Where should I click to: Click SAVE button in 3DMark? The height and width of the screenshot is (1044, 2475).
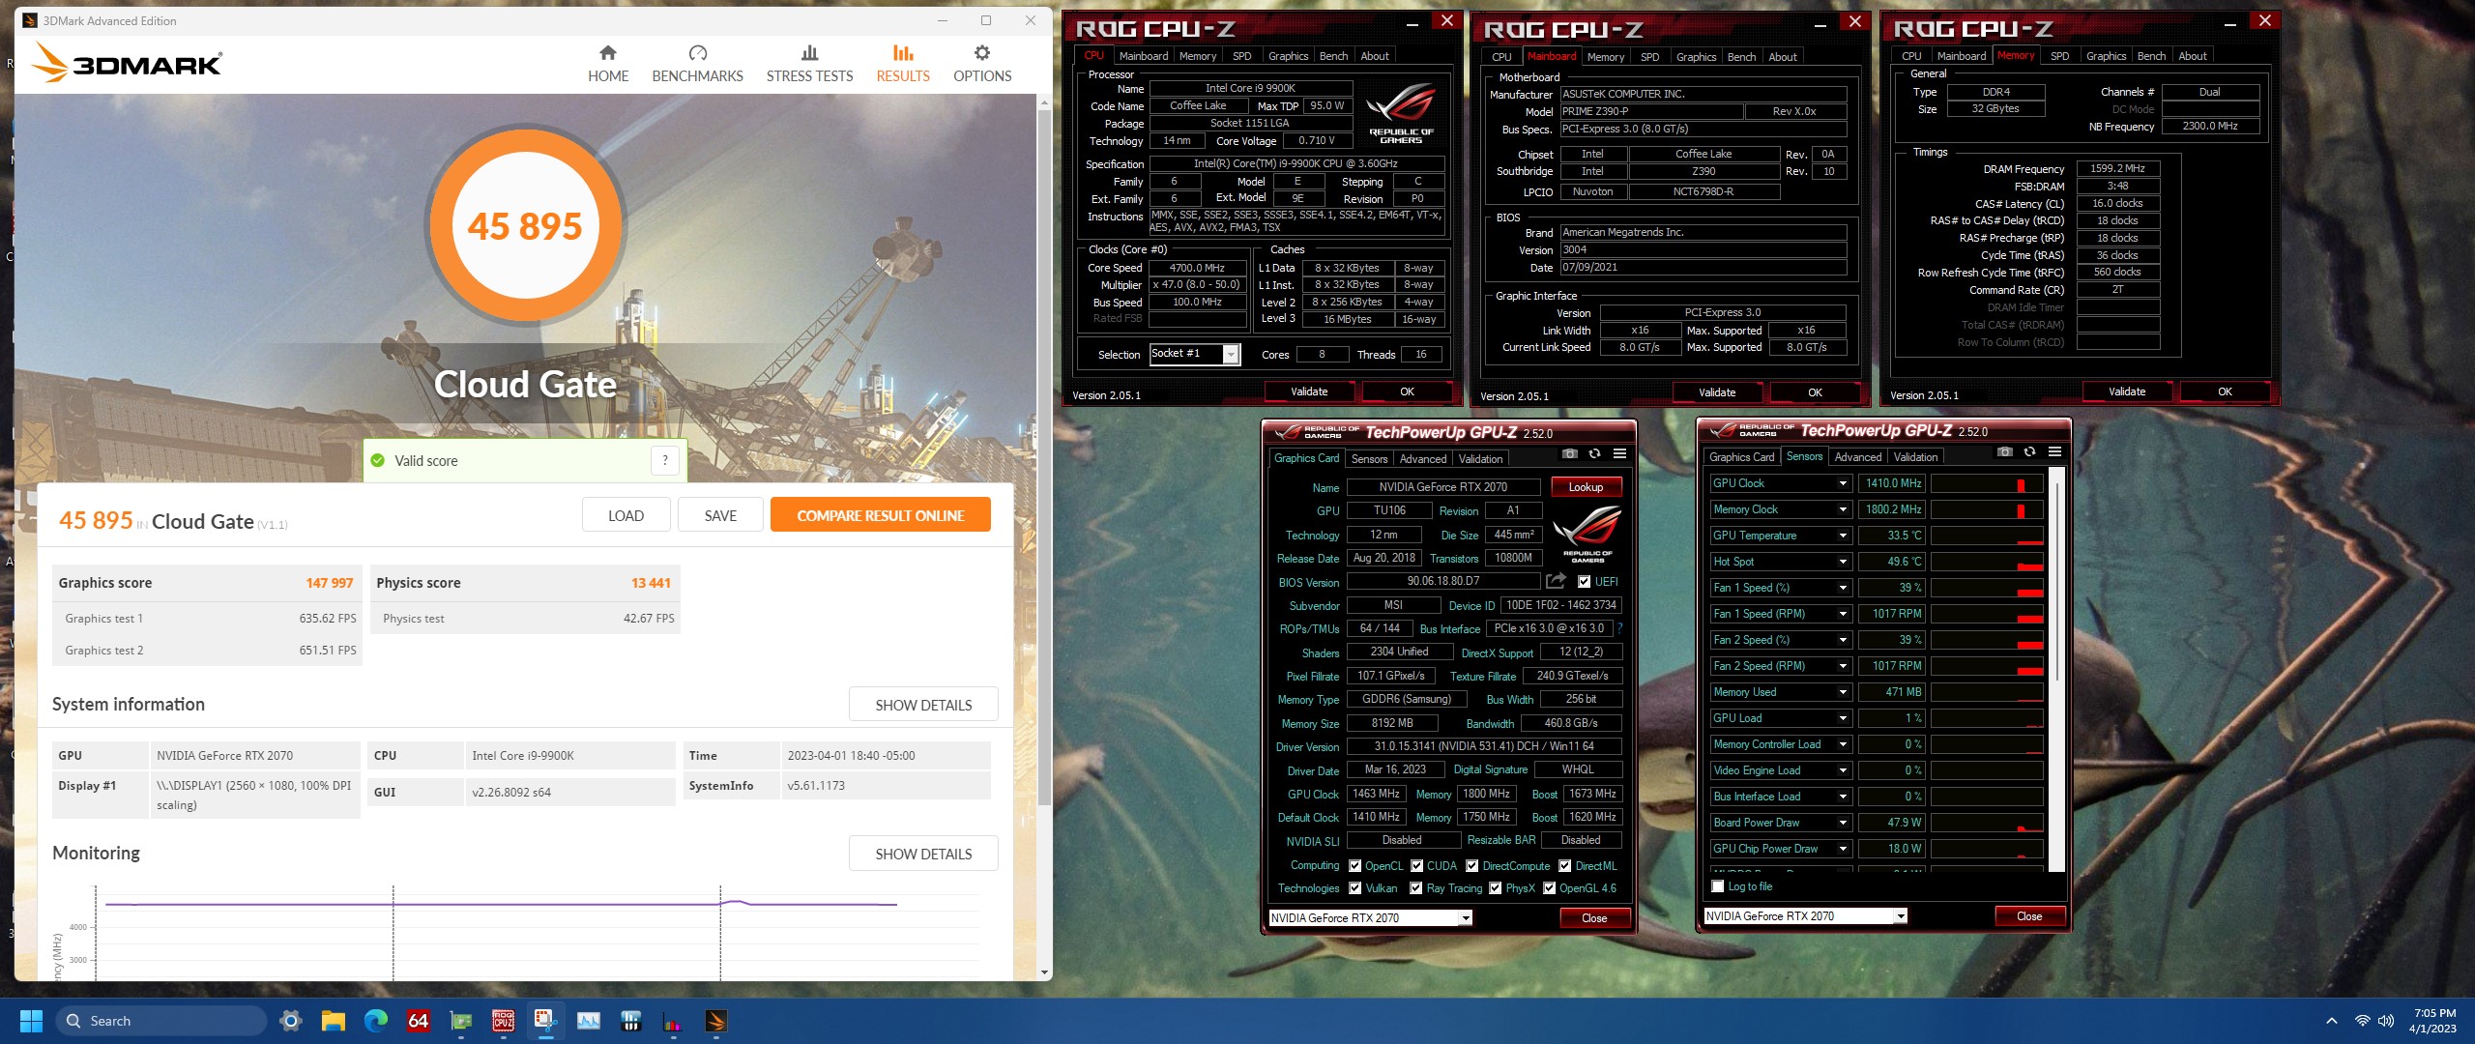pos(720,515)
